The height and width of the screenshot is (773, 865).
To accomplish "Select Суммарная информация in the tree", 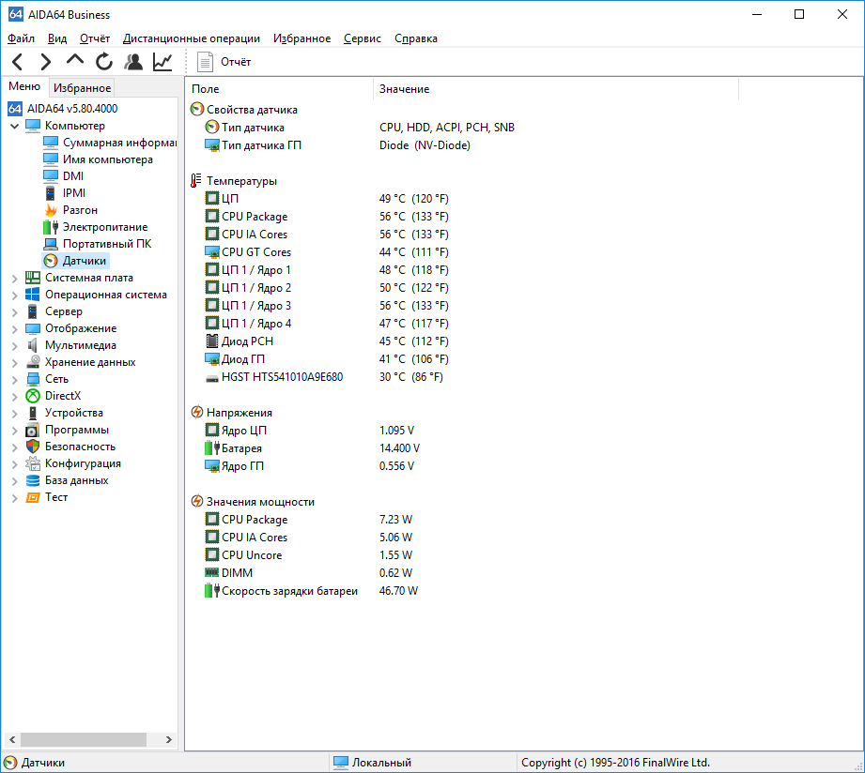I will (119, 143).
